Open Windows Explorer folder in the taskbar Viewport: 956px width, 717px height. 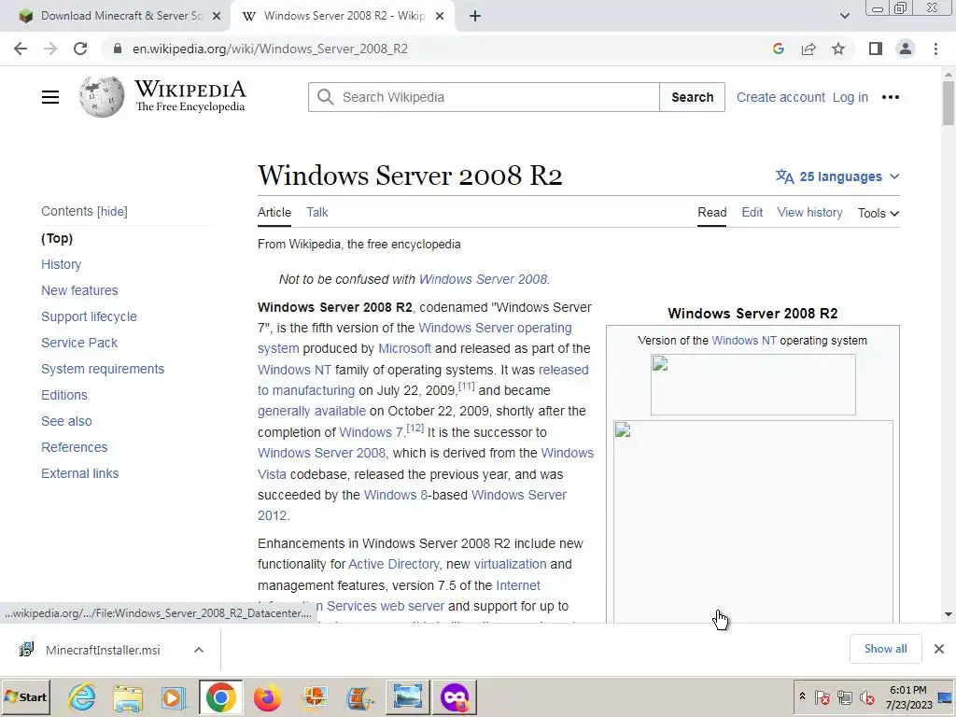point(127,696)
